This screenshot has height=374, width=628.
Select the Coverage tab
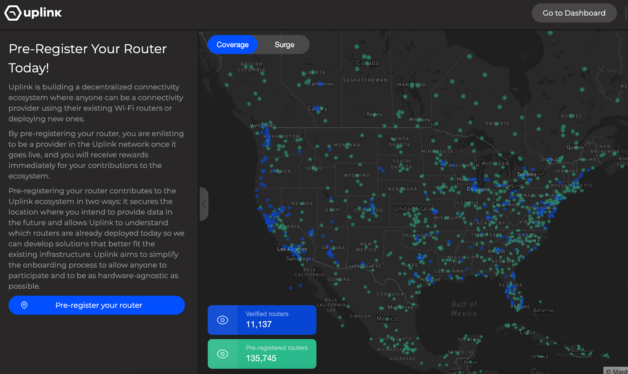click(x=232, y=44)
